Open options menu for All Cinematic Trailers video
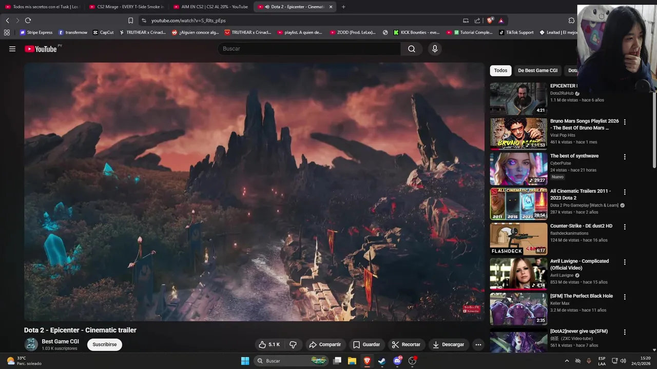The image size is (657, 369). click(625, 192)
